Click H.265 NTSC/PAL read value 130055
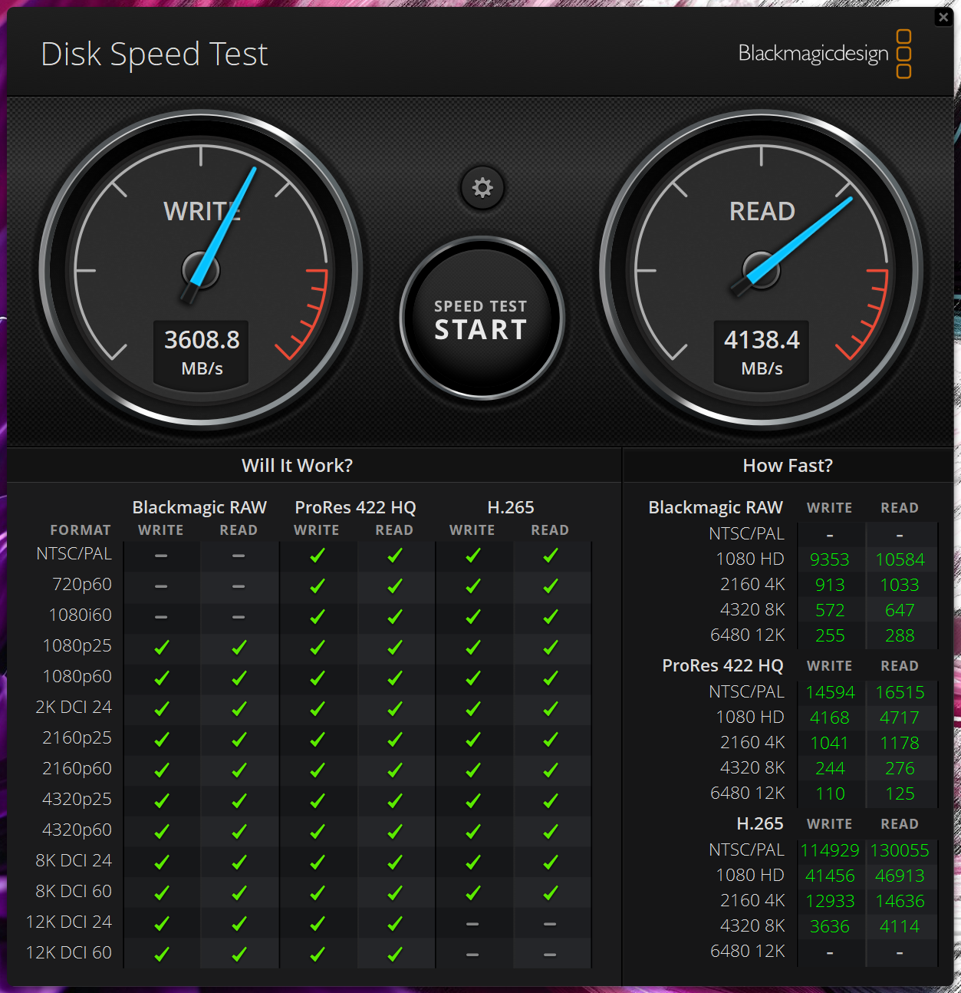Screen dimensions: 961x993 (x=900, y=850)
